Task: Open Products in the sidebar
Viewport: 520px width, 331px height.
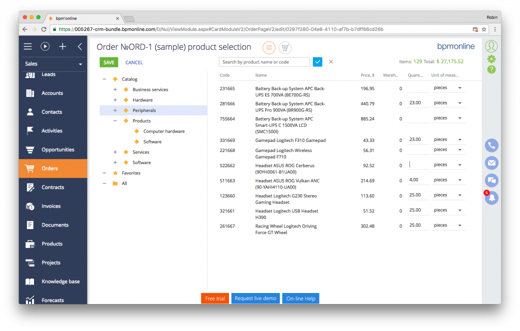Action: pos(53,244)
